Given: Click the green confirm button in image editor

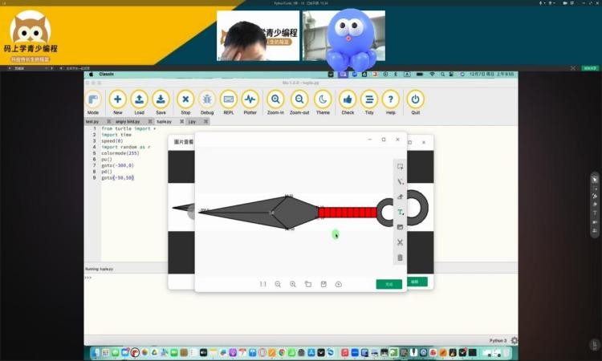Looking at the screenshot, I should (388, 284).
